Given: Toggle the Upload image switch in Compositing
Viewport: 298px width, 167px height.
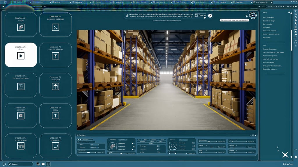Looking at the screenshot, I should click(133, 143).
